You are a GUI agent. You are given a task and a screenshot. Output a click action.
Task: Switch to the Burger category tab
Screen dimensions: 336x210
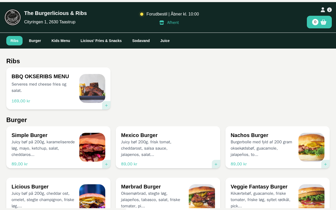(35, 41)
